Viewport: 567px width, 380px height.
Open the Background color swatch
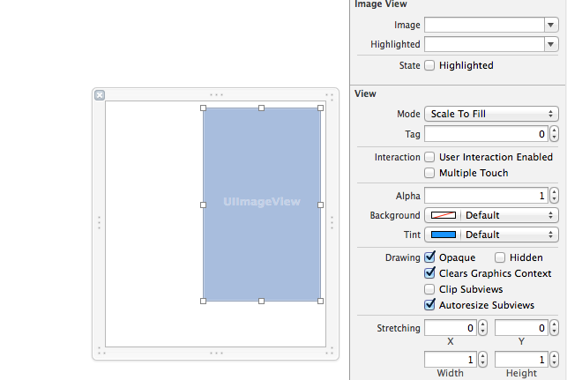tap(444, 215)
